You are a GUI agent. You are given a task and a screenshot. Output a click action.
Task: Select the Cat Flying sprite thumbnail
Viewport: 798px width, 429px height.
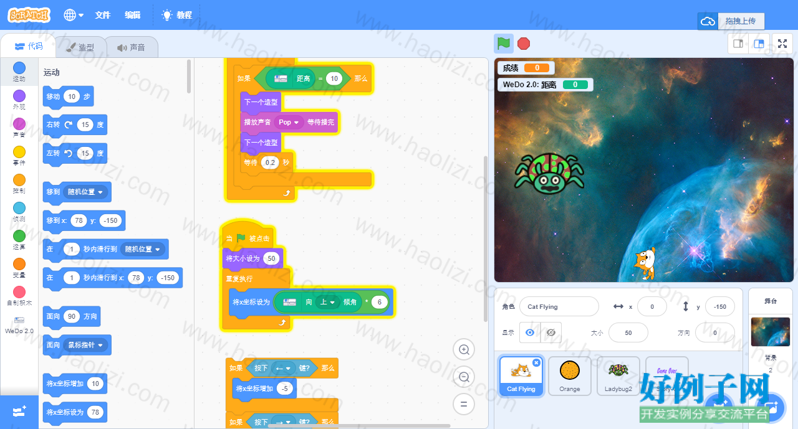click(521, 376)
